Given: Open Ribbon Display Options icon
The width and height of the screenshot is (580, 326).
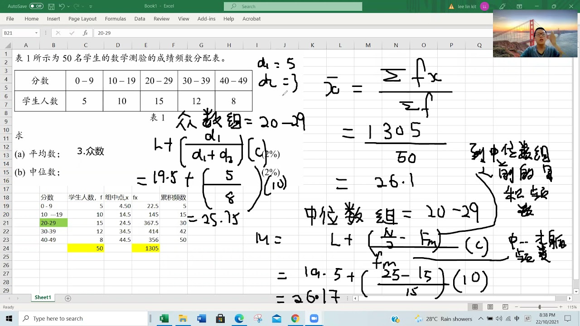Looking at the screenshot, I should pos(519,6).
